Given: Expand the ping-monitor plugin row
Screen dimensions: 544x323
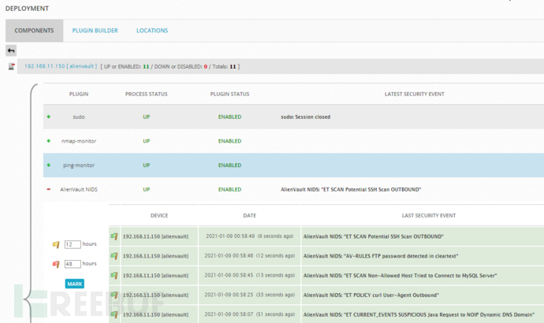Looking at the screenshot, I should click(49, 165).
